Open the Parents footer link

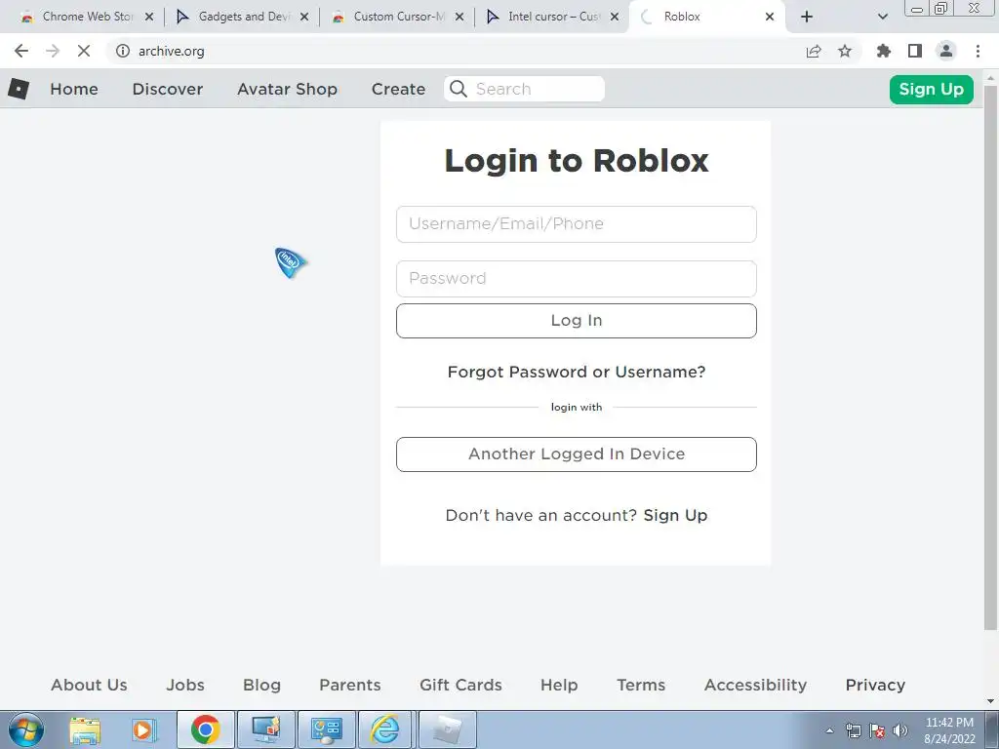click(x=350, y=685)
